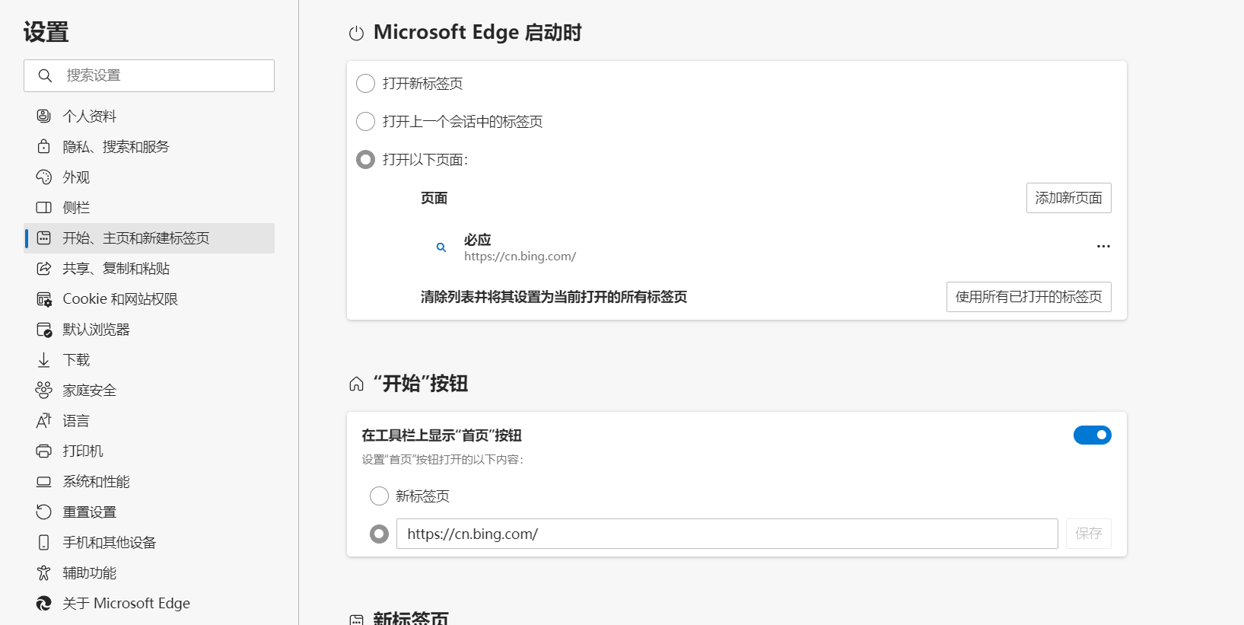Click the search magnifier icon in settings

(45, 75)
